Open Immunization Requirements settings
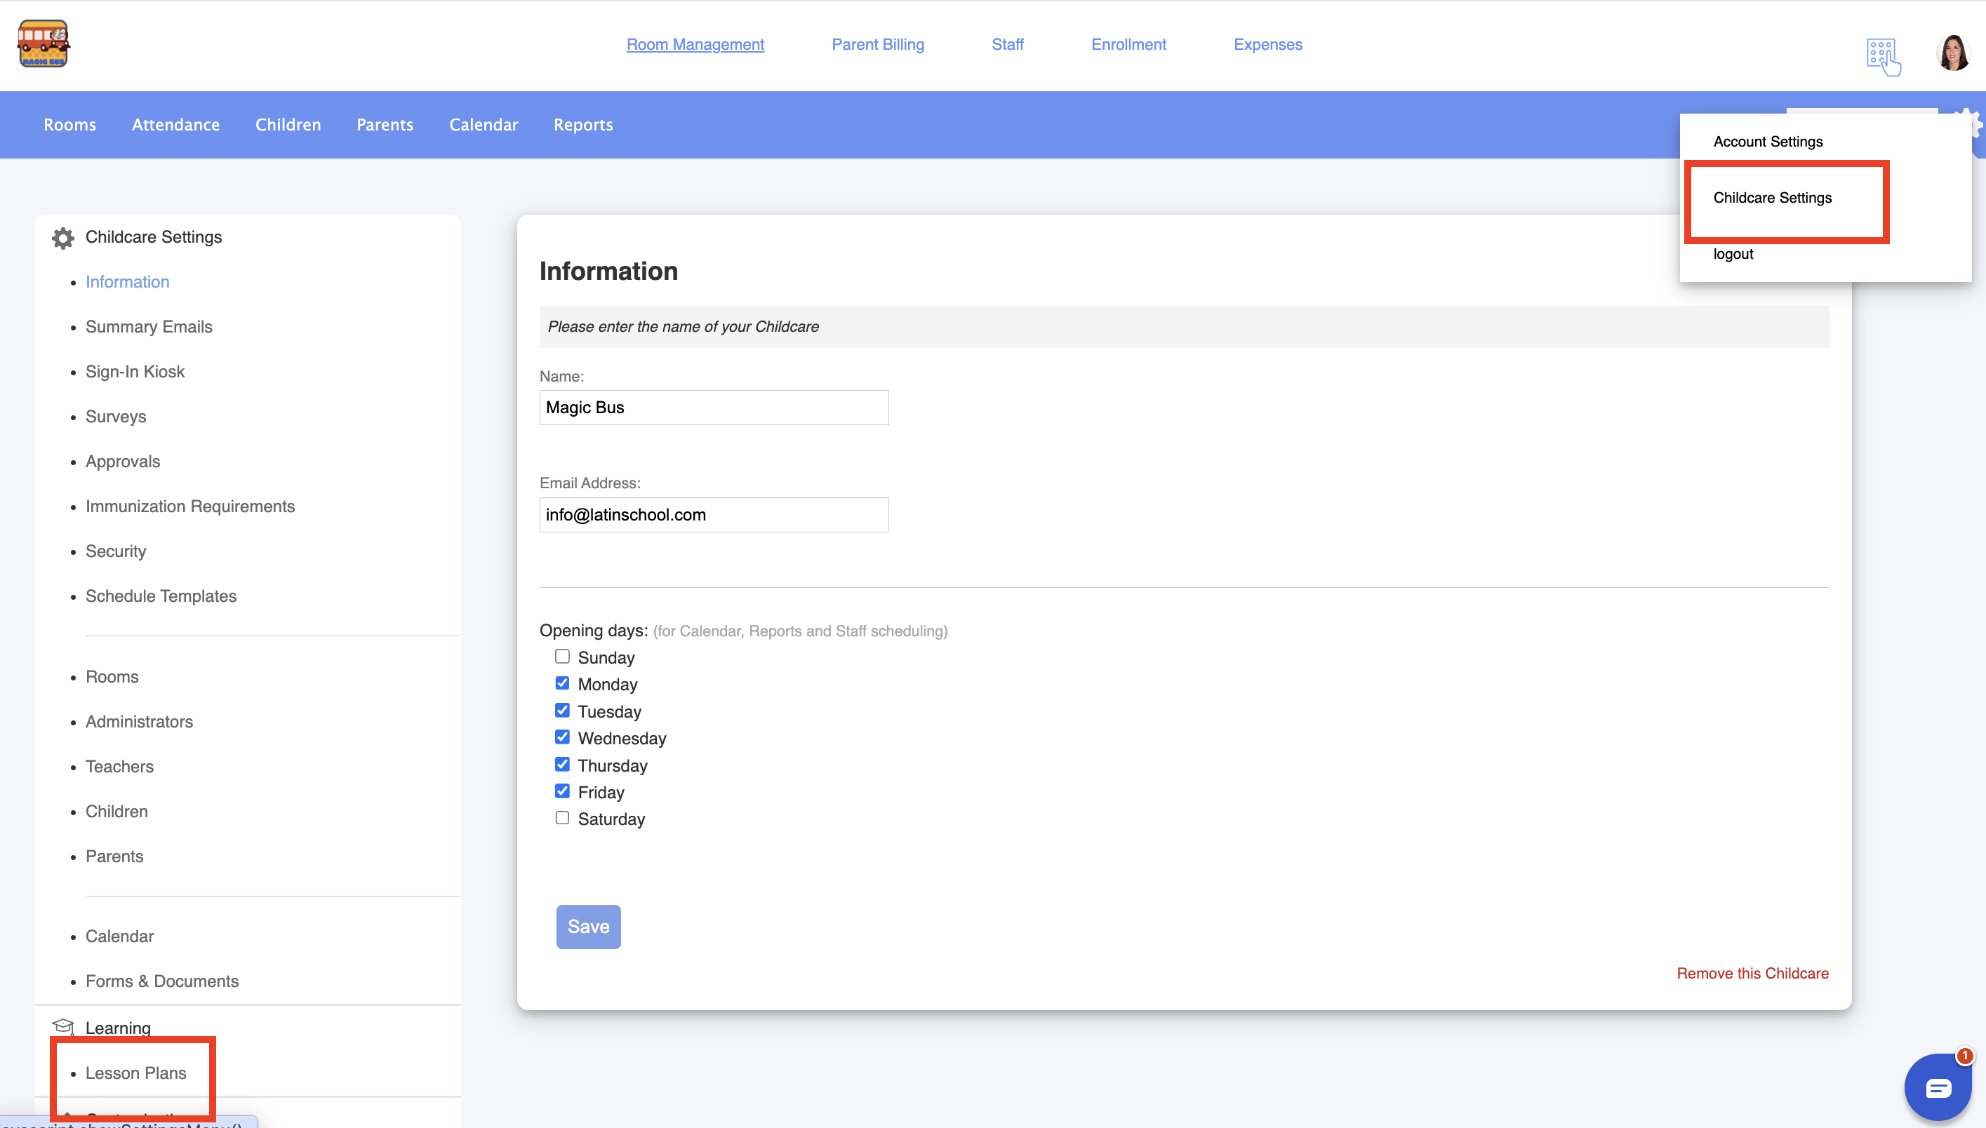Image resolution: width=1986 pixels, height=1128 pixels. click(190, 506)
